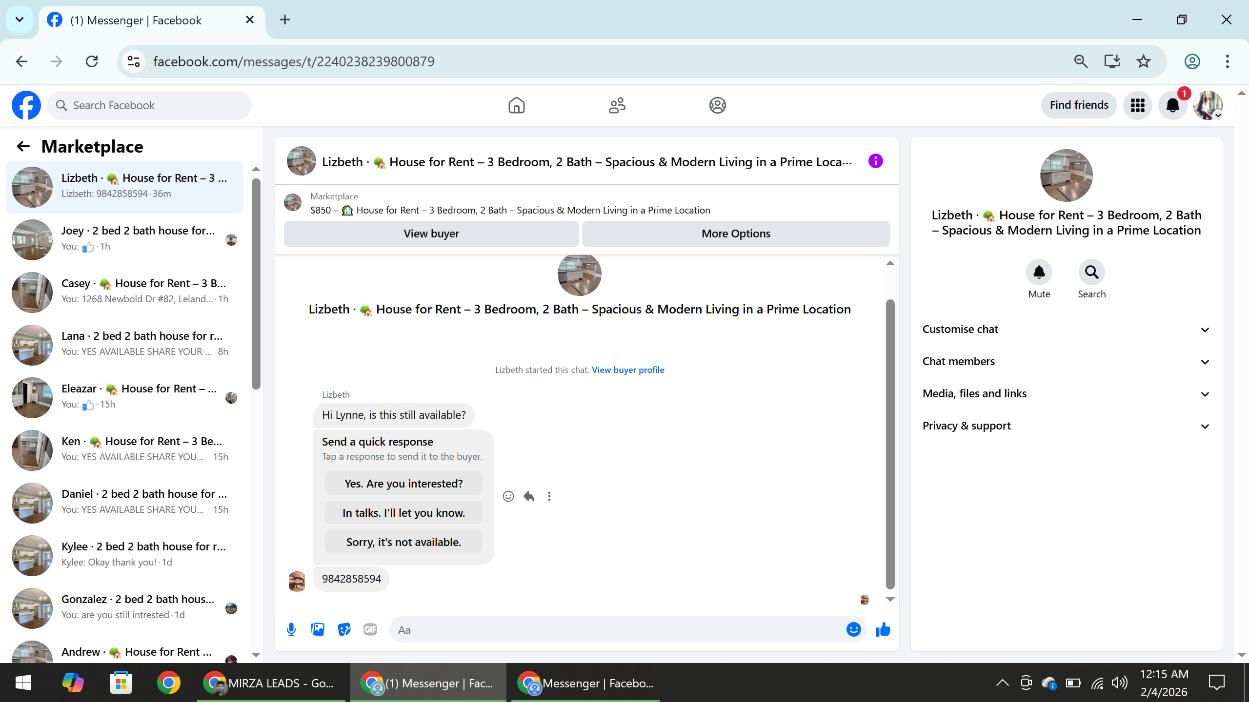Screen dimensions: 1249x702
Task: Send a thumbs-up like
Action: 883,629
